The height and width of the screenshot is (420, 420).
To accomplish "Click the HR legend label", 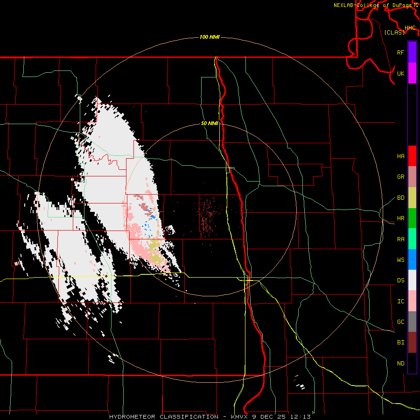I will pyautogui.click(x=400, y=218).
